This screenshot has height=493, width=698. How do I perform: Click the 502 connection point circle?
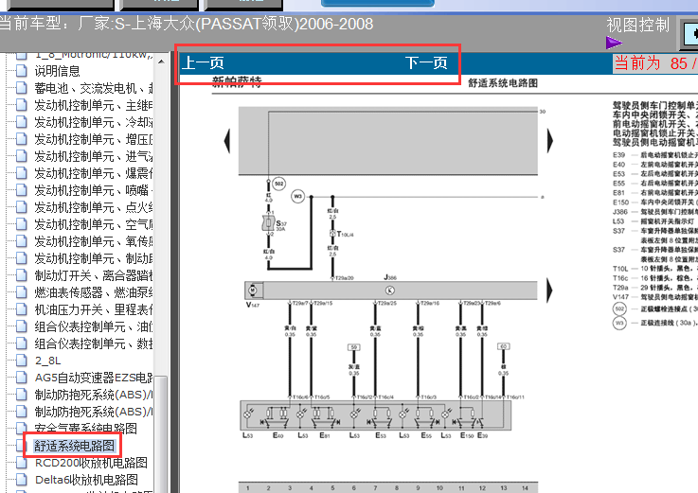pyautogui.click(x=279, y=184)
